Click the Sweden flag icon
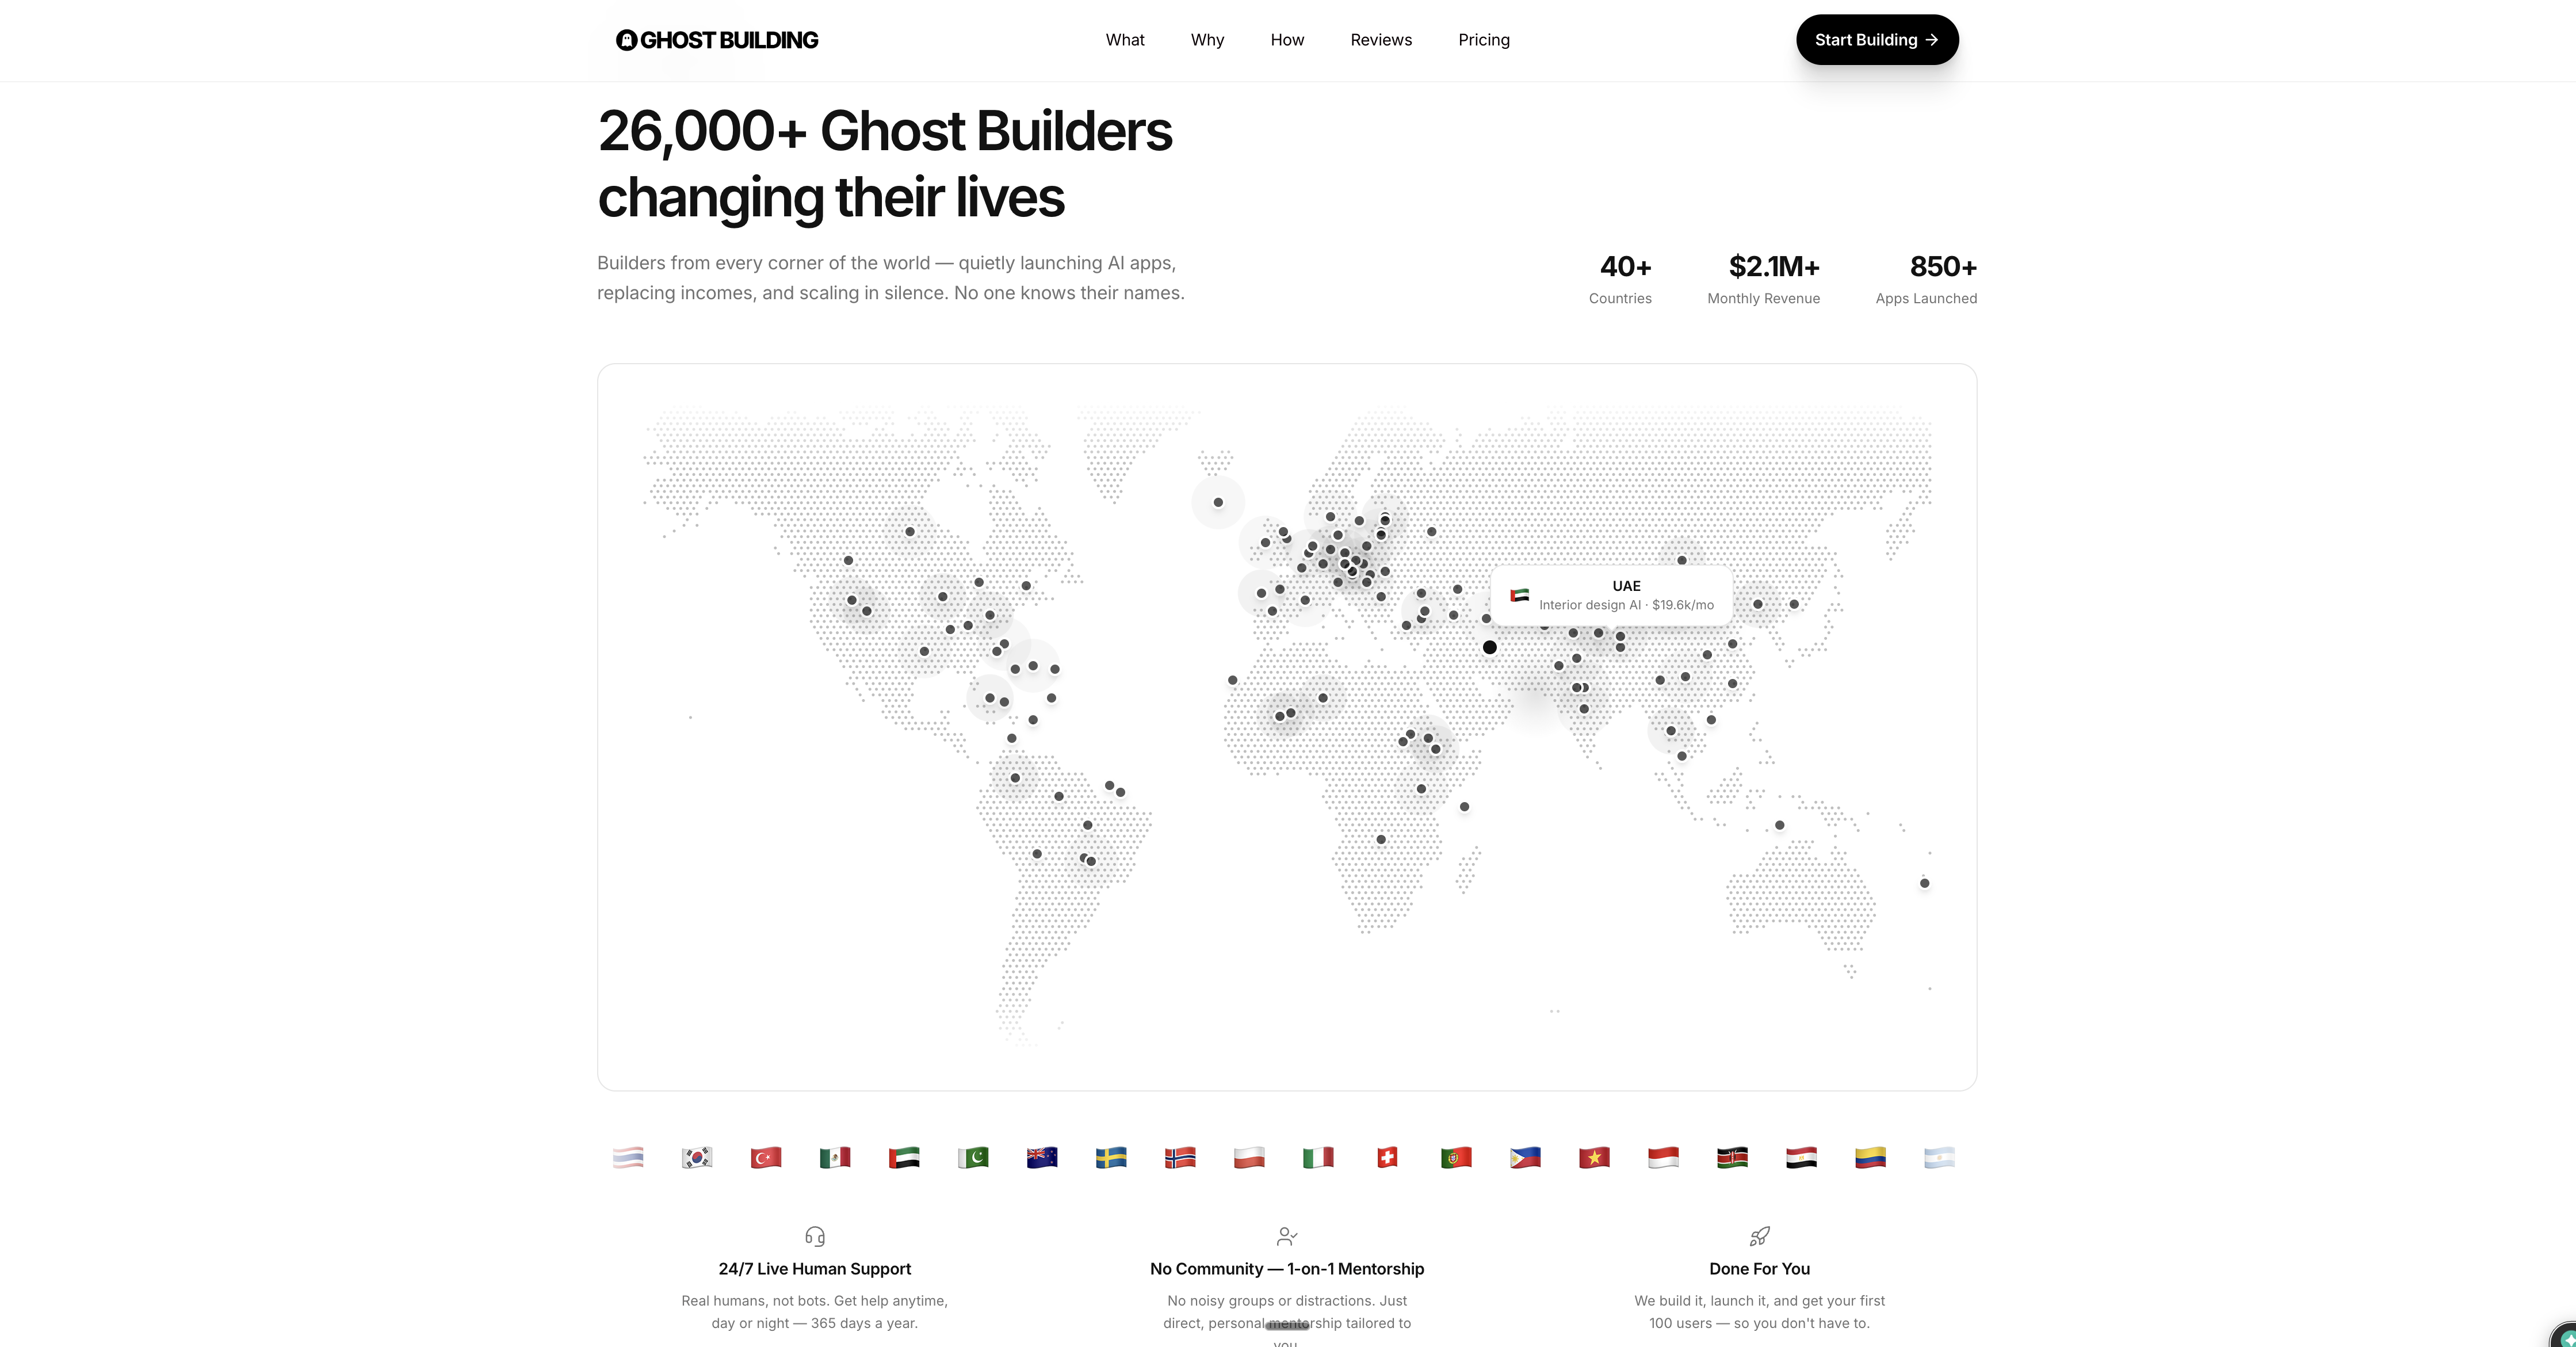 pos(1111,1157)
